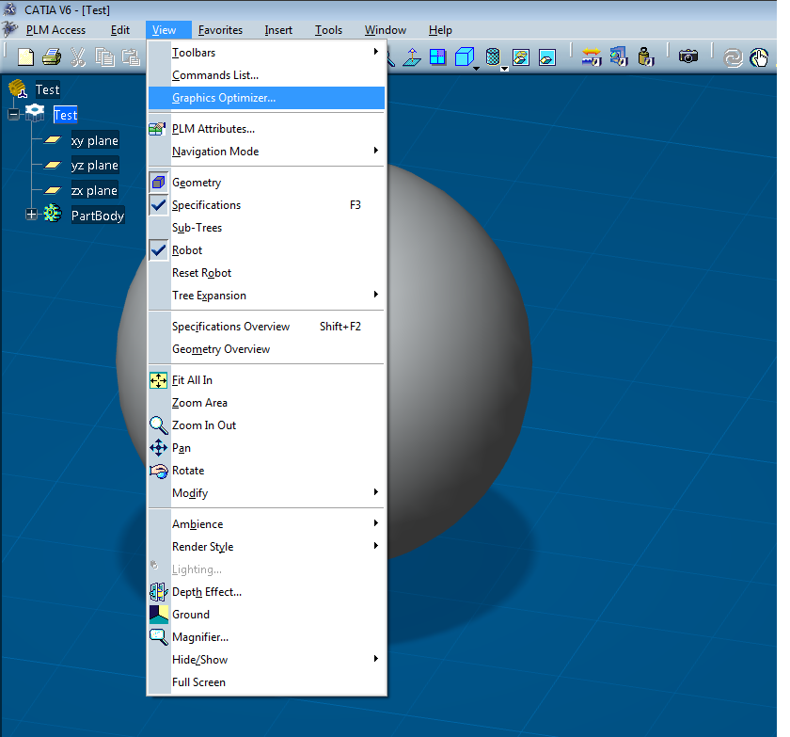790x737 pixels.
Task: Select Zoom Area menu entry
Action: 266,403
